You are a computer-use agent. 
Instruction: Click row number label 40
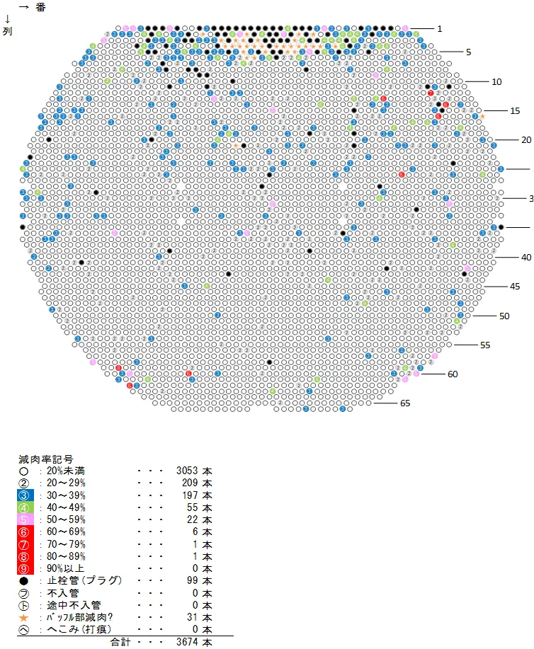click(526, 258)
